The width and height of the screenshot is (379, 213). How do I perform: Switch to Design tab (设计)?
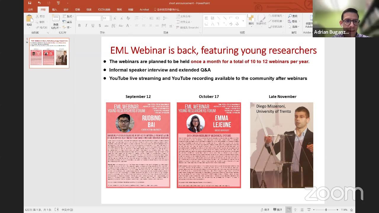coord(66,9)
